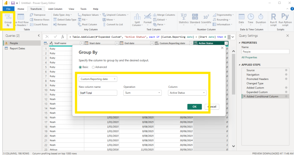Open the Staff name column filter
The height and width of the screenshot is (155, 294).
pyautogui.click(x=82, y=43)
